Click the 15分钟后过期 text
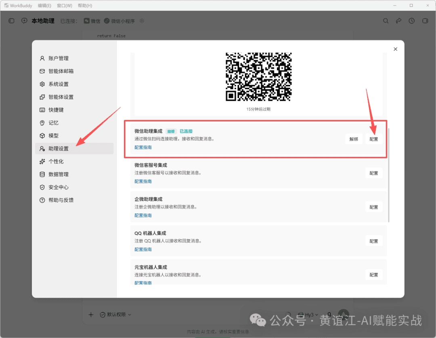 pos(258,109)
